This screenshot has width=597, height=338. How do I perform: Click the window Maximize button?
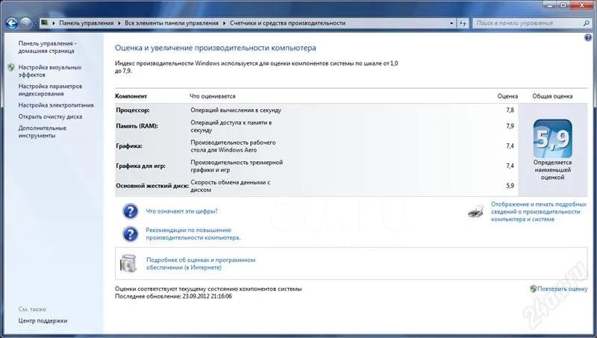[x=563, y=4]
